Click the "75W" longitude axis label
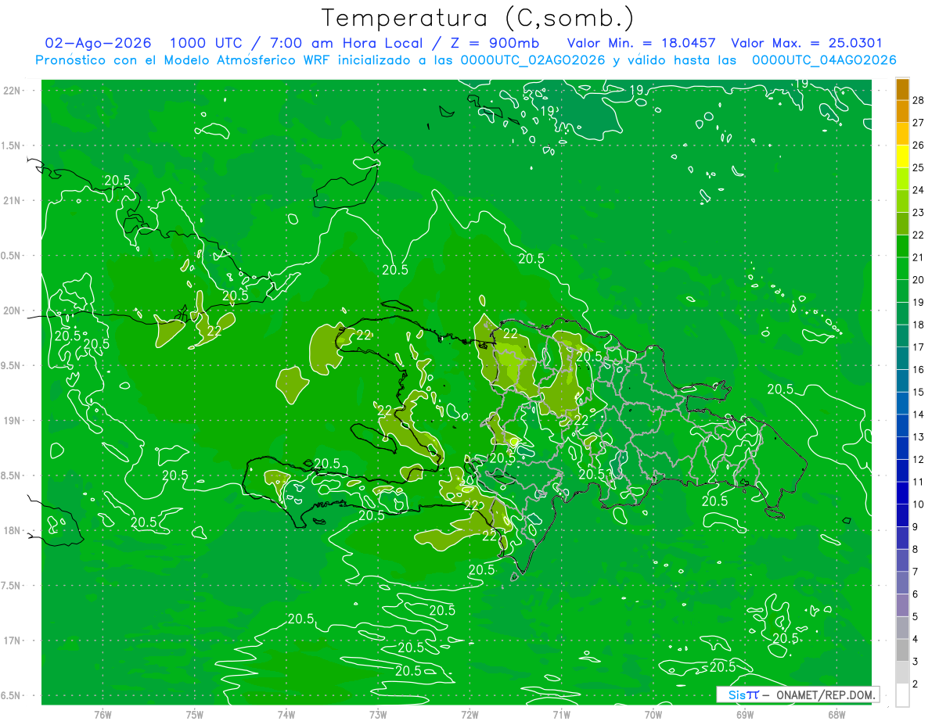This screenshot has width=939, height=725. click(x=195, y=714)
